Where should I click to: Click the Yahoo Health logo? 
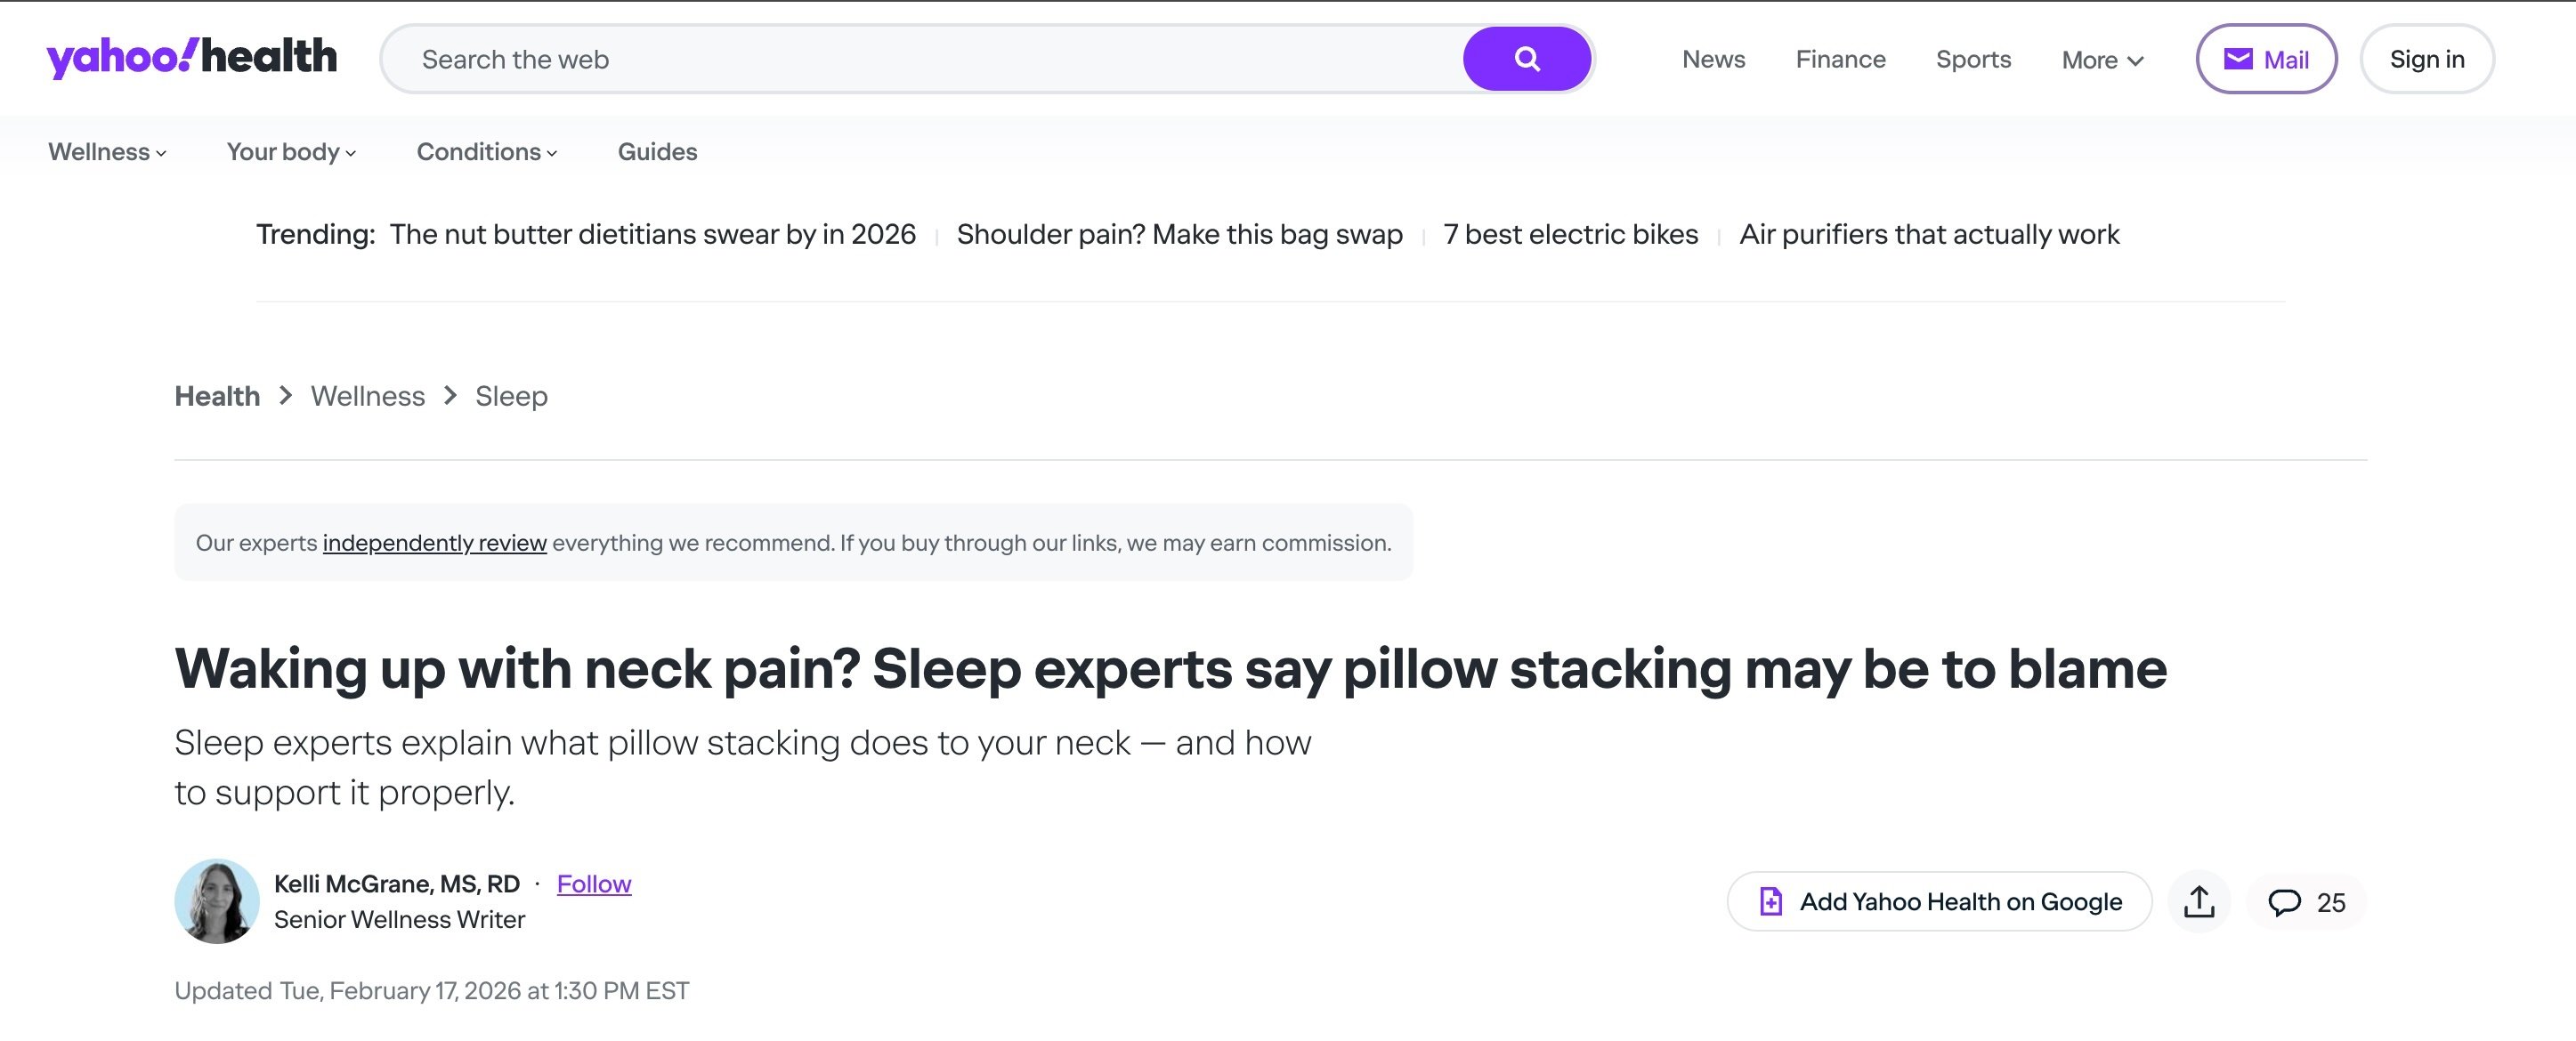coord(191,57)
